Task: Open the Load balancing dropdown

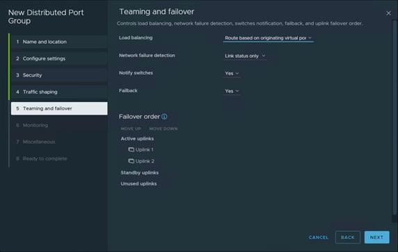Action: point(269,38)
